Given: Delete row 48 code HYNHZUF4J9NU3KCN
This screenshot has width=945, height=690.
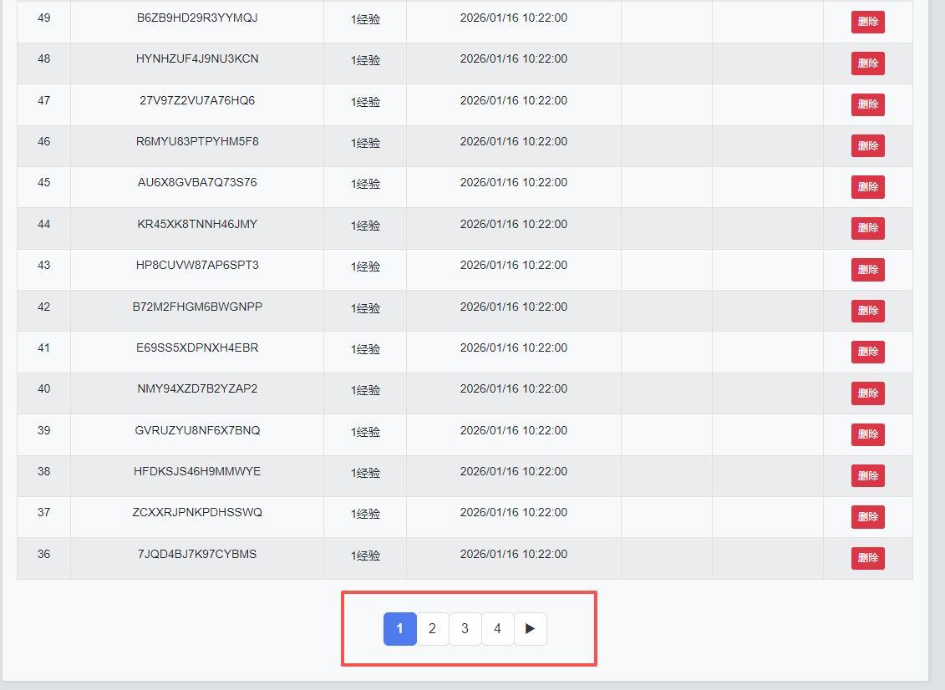Looking at the screenshot, I should [867, 63].
